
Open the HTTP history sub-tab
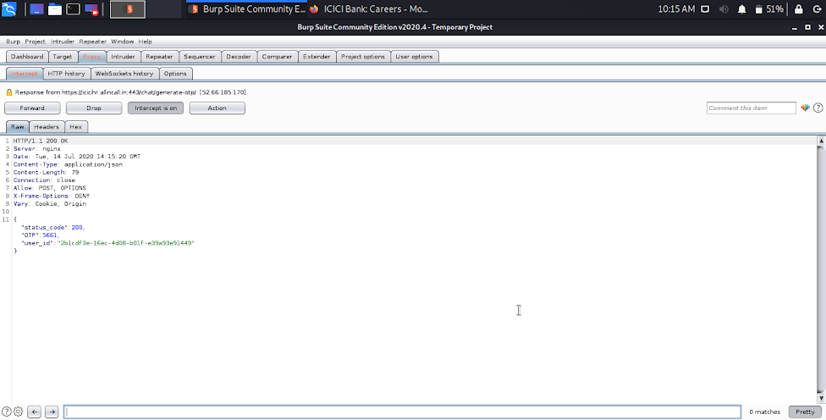click(66, 74)
